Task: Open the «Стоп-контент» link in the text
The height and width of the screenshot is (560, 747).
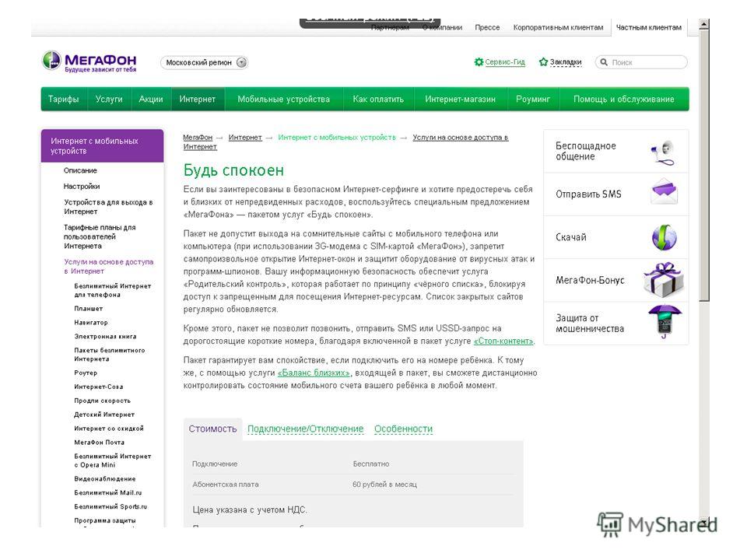Action: pos(503,341)
